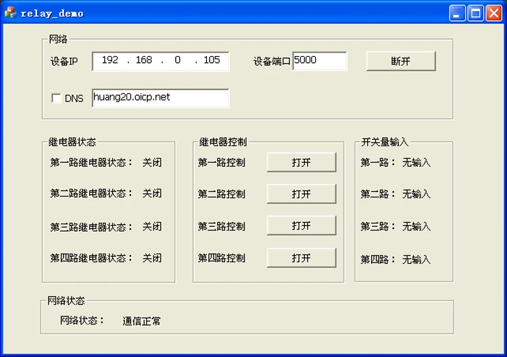
Task: Click the 网络状态： label in status box
Action: 82,320
